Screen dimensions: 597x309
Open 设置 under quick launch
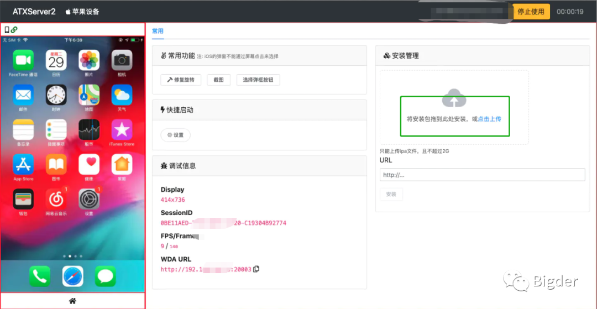point(175,135)
